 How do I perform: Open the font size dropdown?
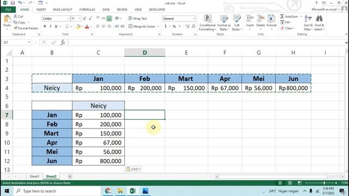click(80, 19)
